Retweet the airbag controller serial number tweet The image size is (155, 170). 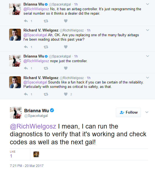coord(46,21)
